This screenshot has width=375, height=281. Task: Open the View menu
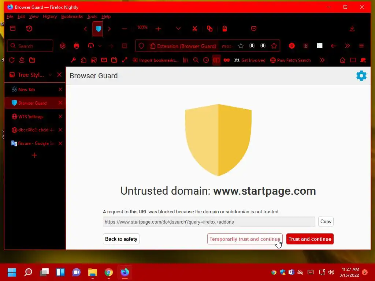pos(34,16)
